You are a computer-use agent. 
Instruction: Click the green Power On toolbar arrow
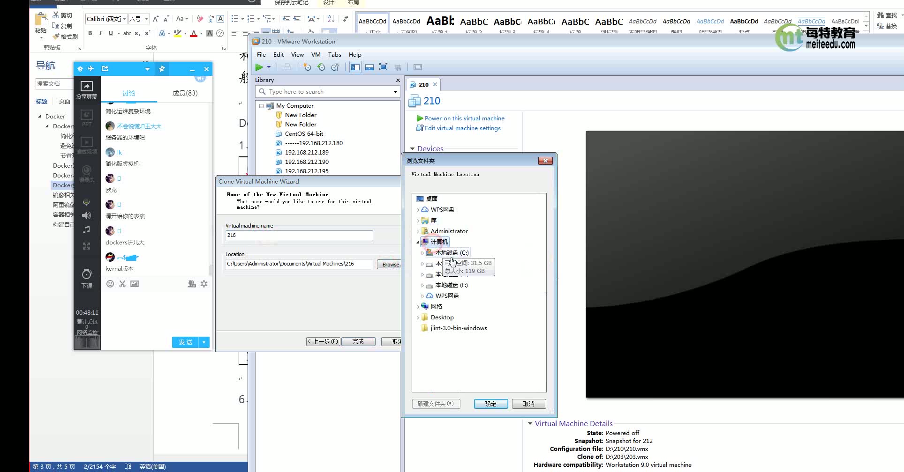(259, 67)
